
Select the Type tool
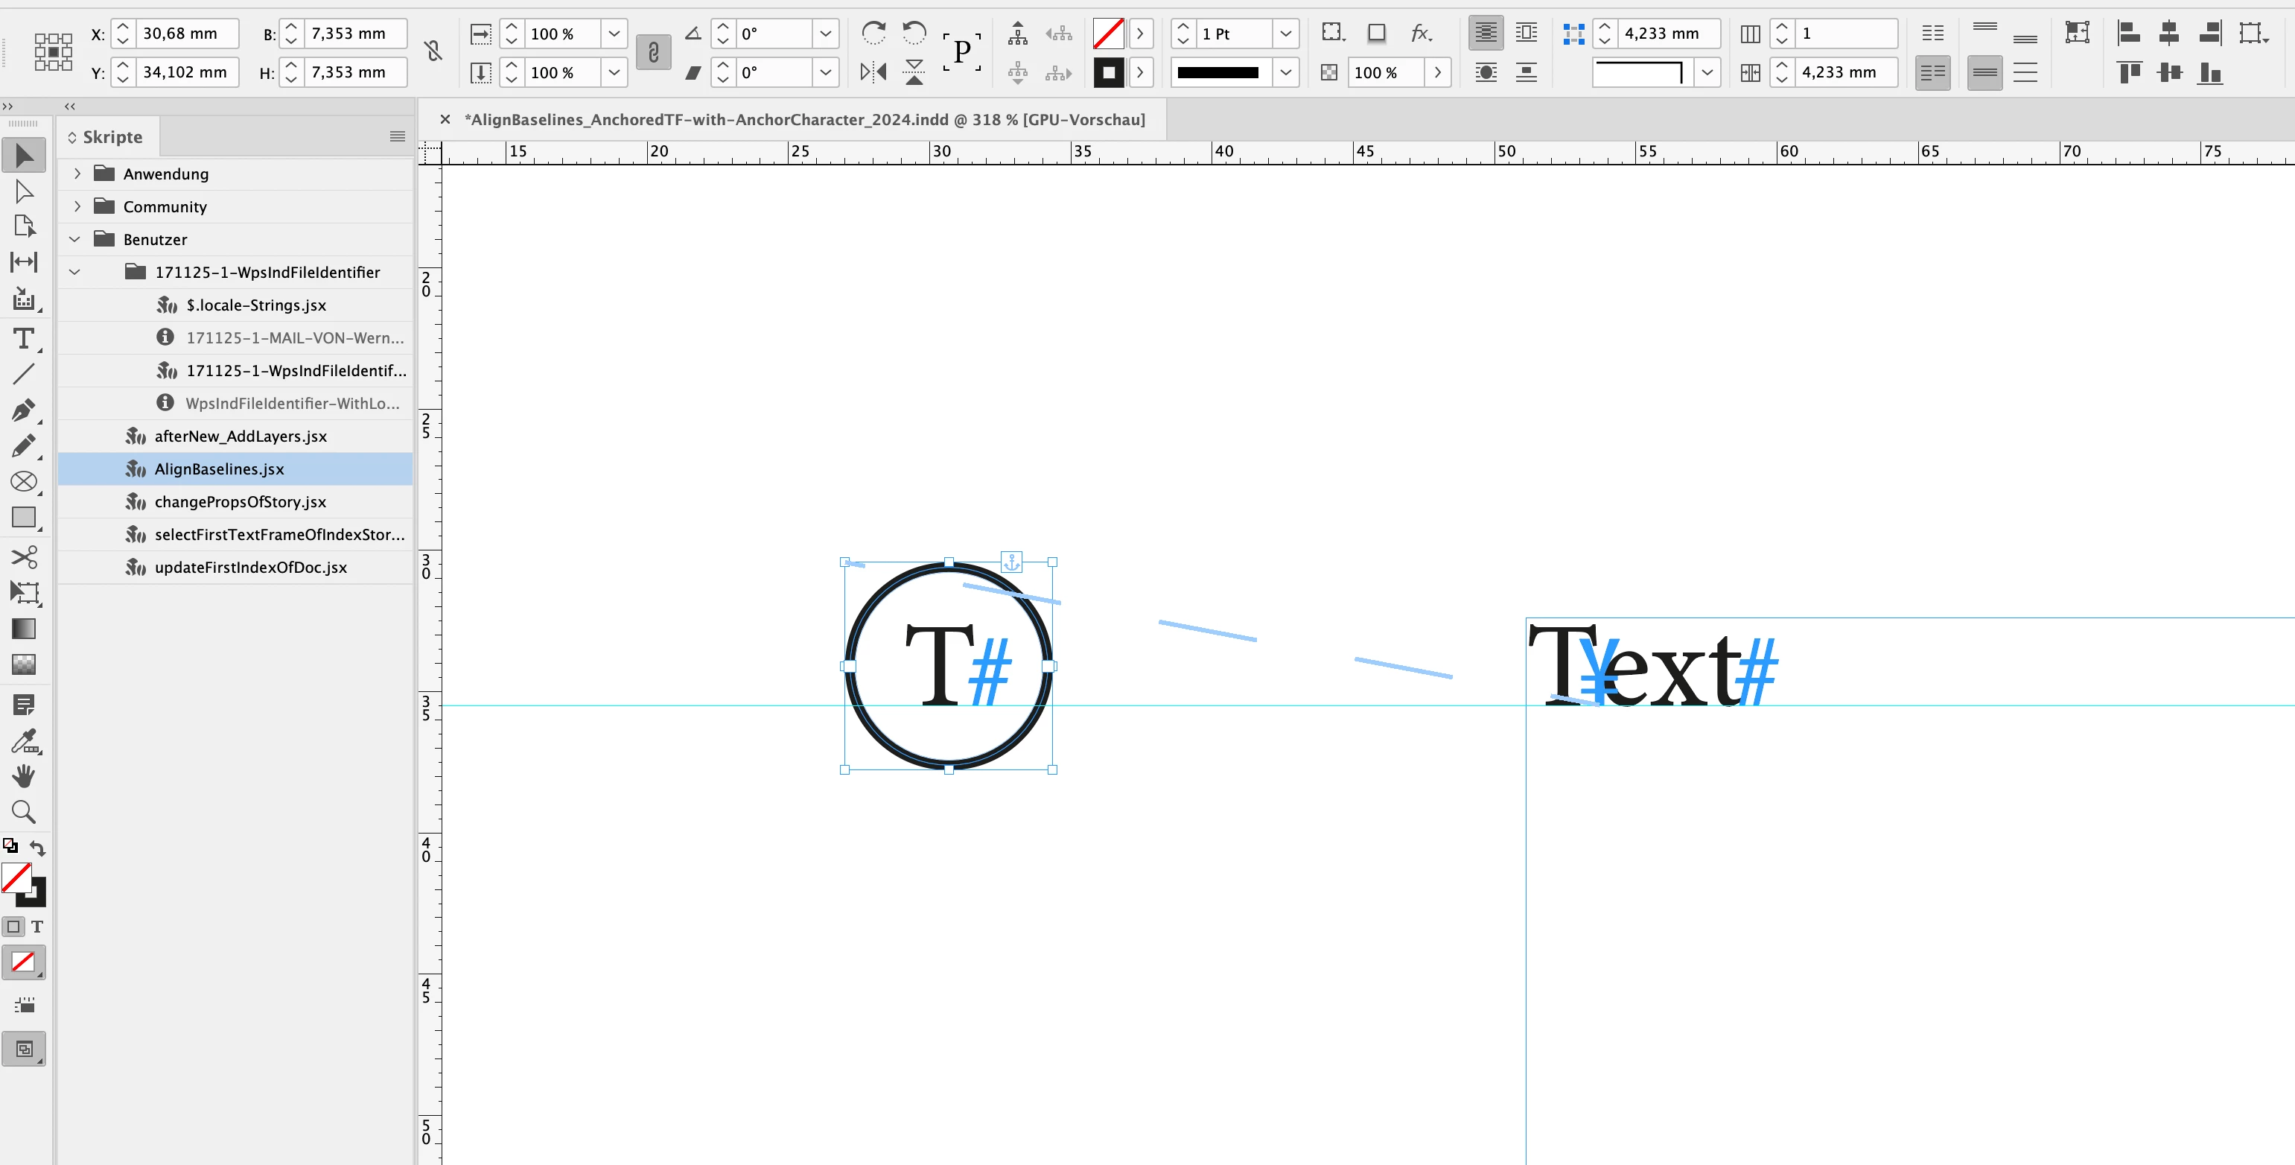click(23, 339)
